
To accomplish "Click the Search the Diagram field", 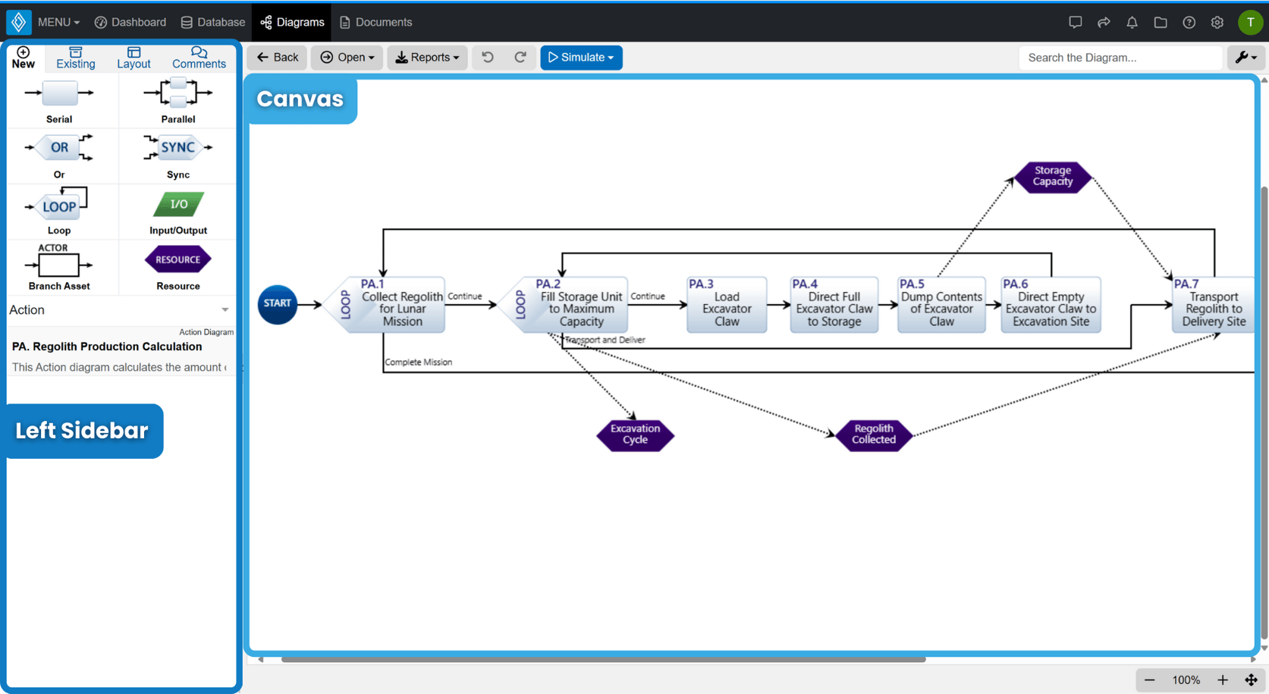I will pyautogui.click(x=1120, y=58).
